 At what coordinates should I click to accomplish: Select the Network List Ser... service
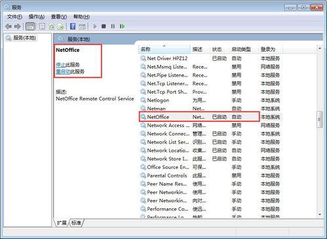[x=210, y=142]
